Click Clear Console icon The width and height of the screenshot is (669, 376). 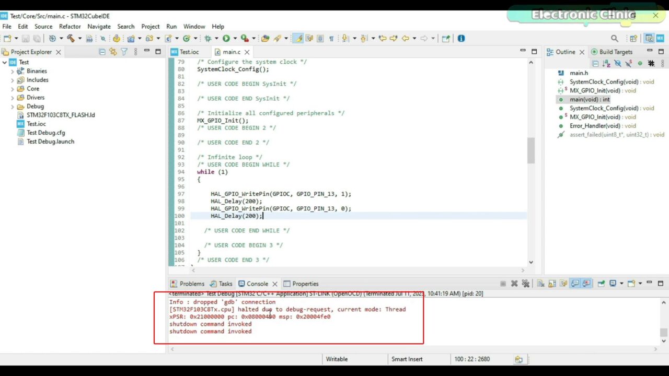pyautogui.click(x=541, y=284)
